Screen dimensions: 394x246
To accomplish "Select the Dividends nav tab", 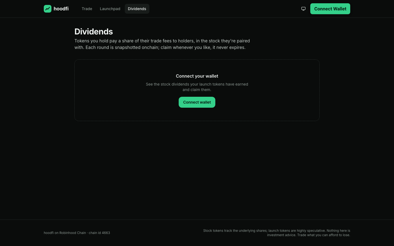I will (137, 9).
